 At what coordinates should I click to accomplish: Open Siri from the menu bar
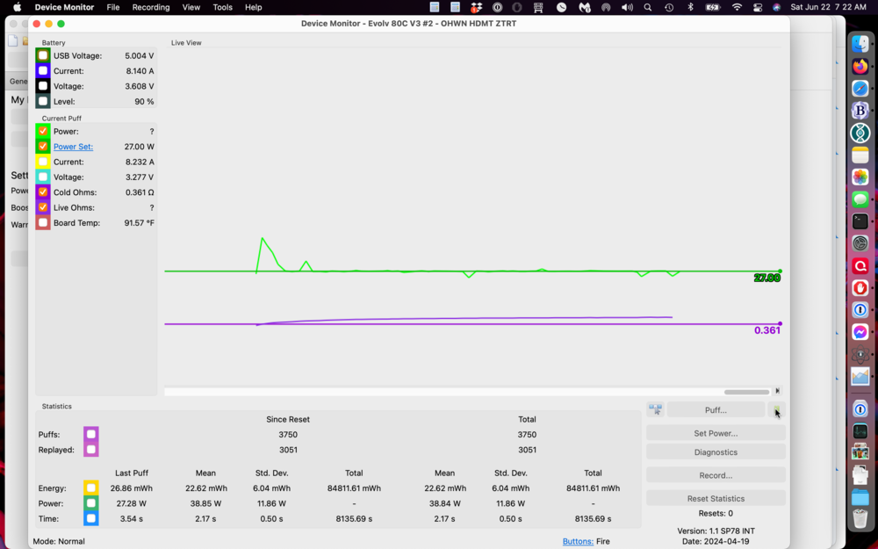(x=777, y=7)
